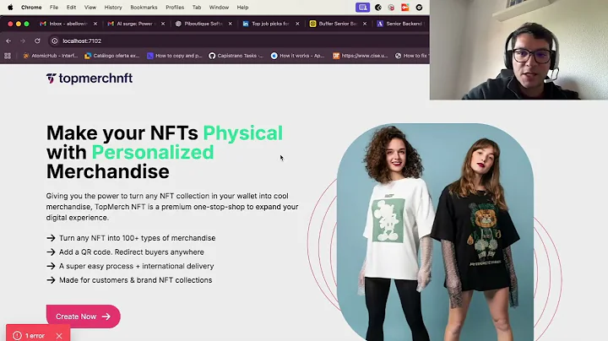
Task: Click the purple screen-sharing menu bar icon
Action: [x=362, y=8]
